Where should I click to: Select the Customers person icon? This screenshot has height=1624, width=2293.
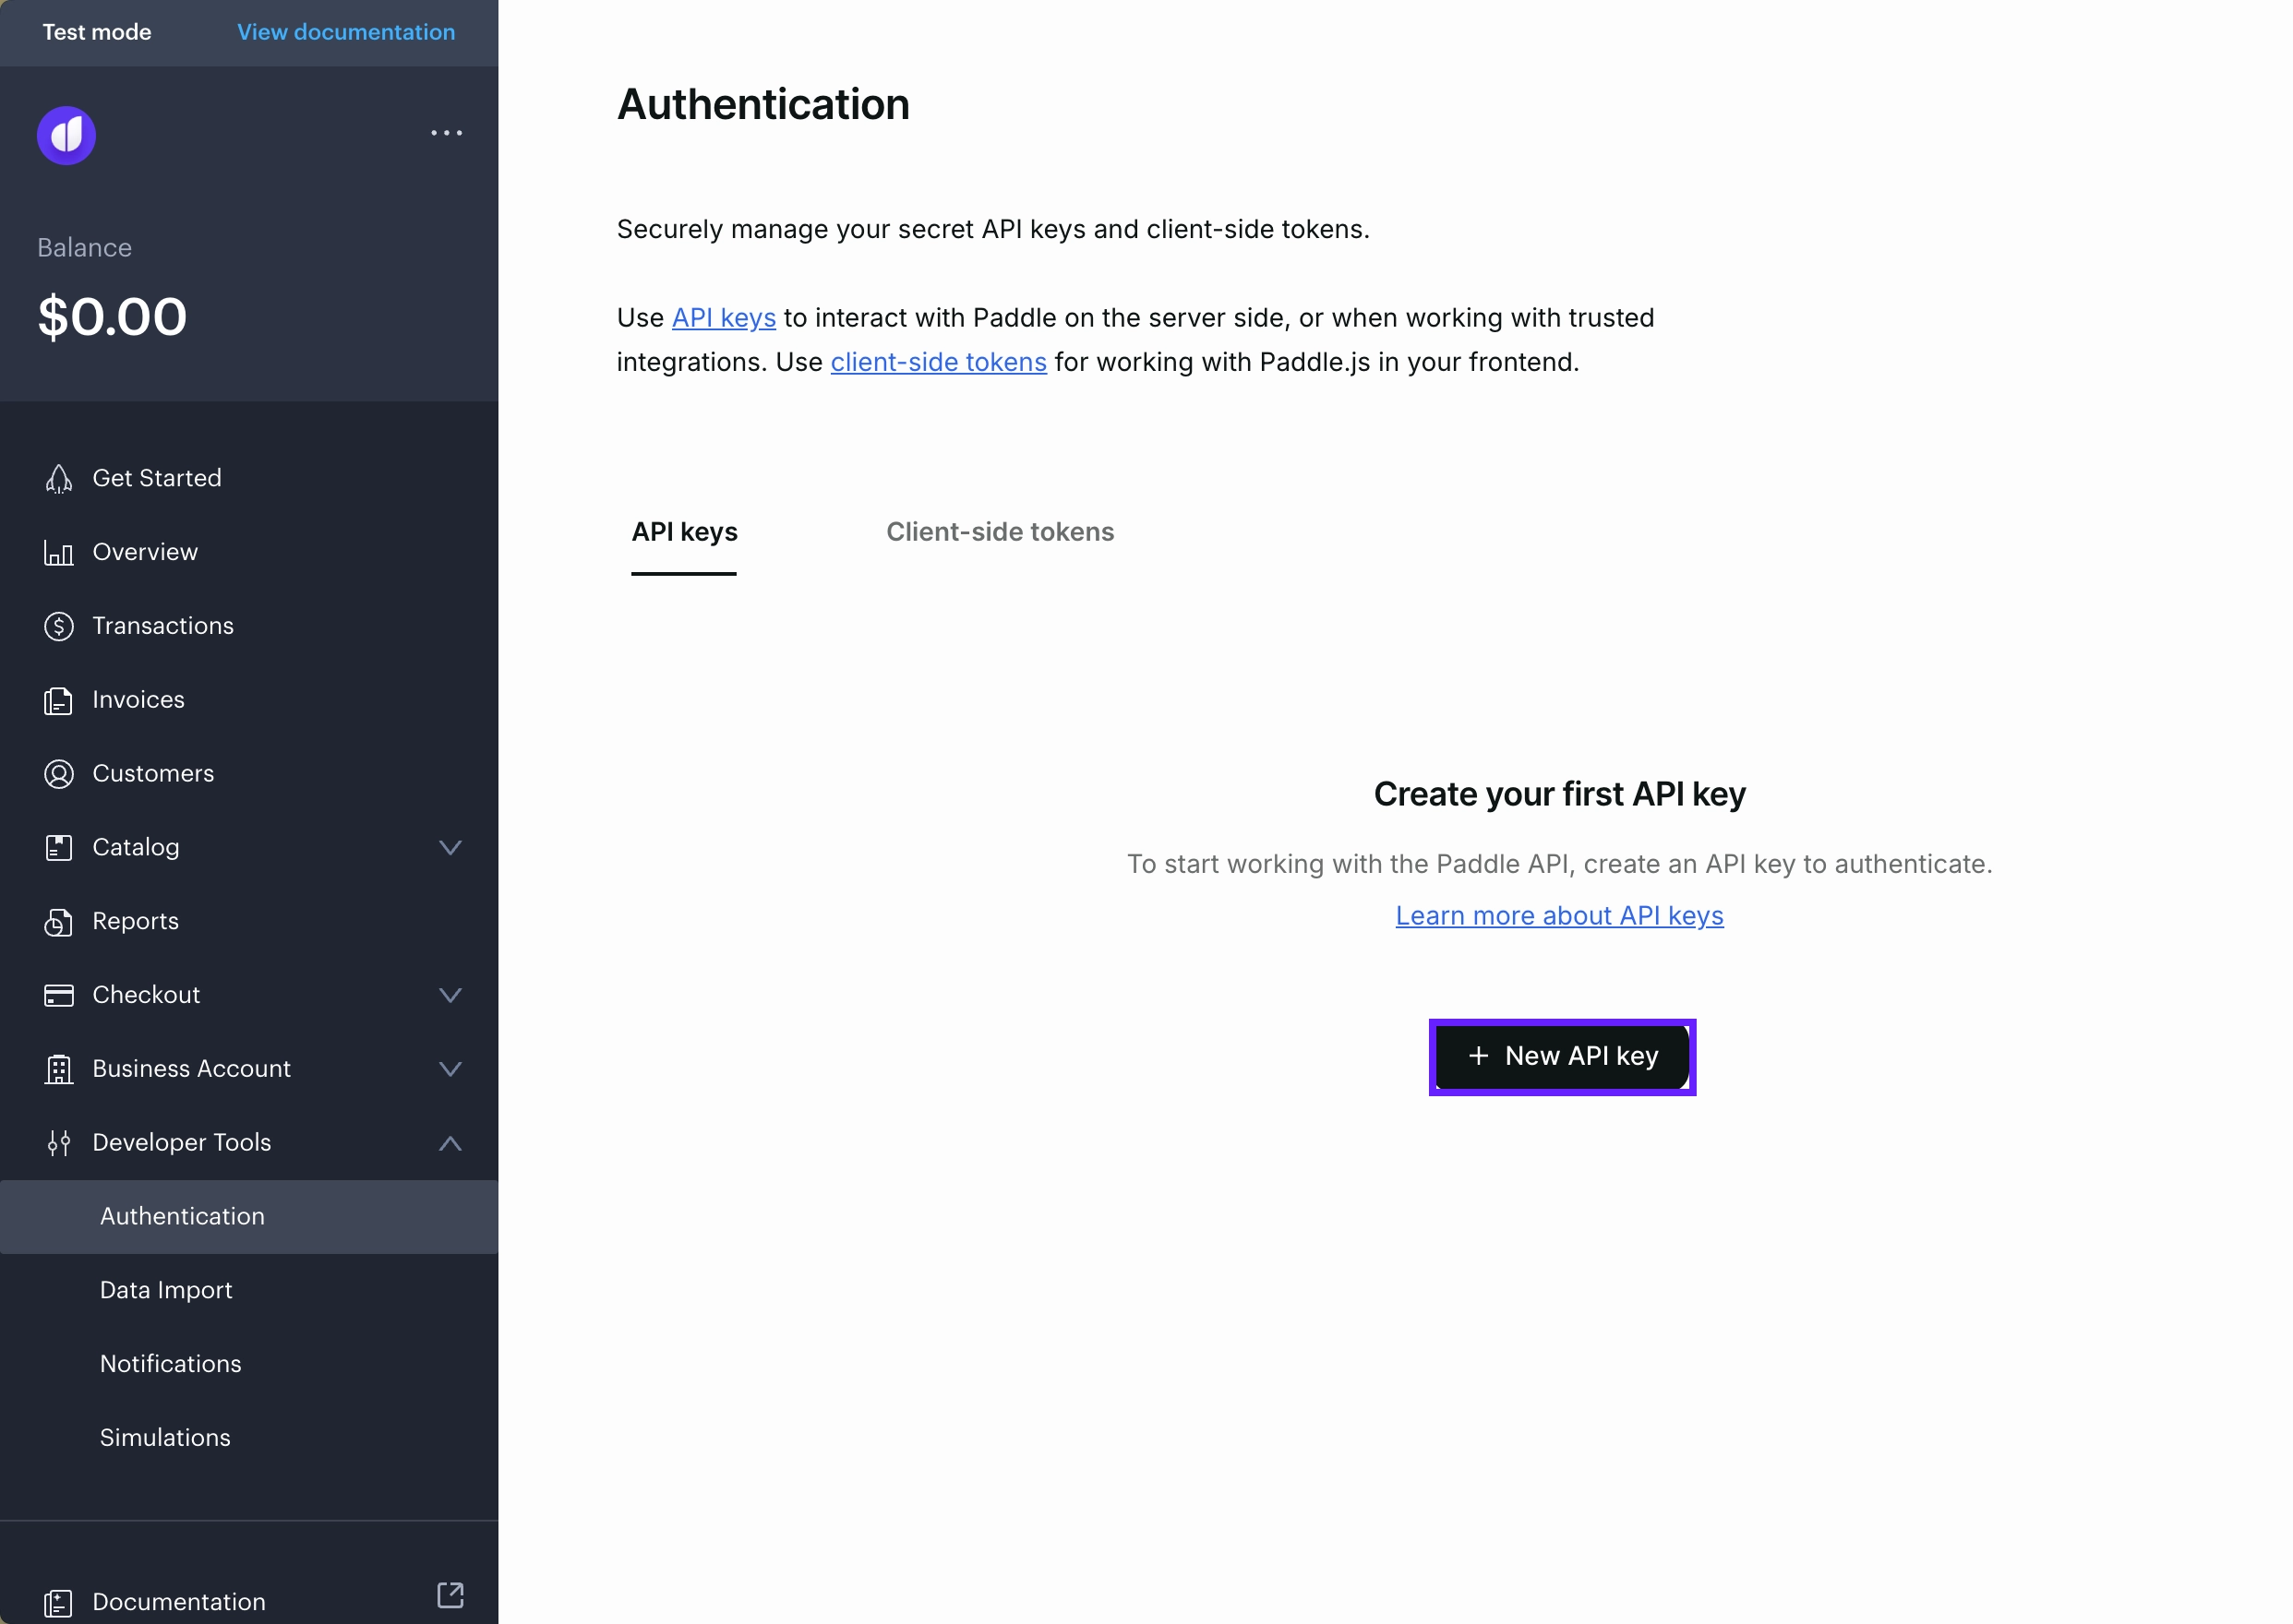(58, 773)
